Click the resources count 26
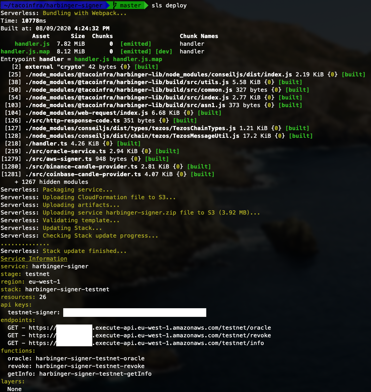 point(43,297)
